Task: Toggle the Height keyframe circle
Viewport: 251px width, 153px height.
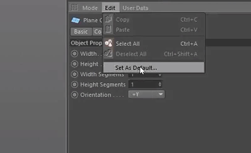Action: 74,64
